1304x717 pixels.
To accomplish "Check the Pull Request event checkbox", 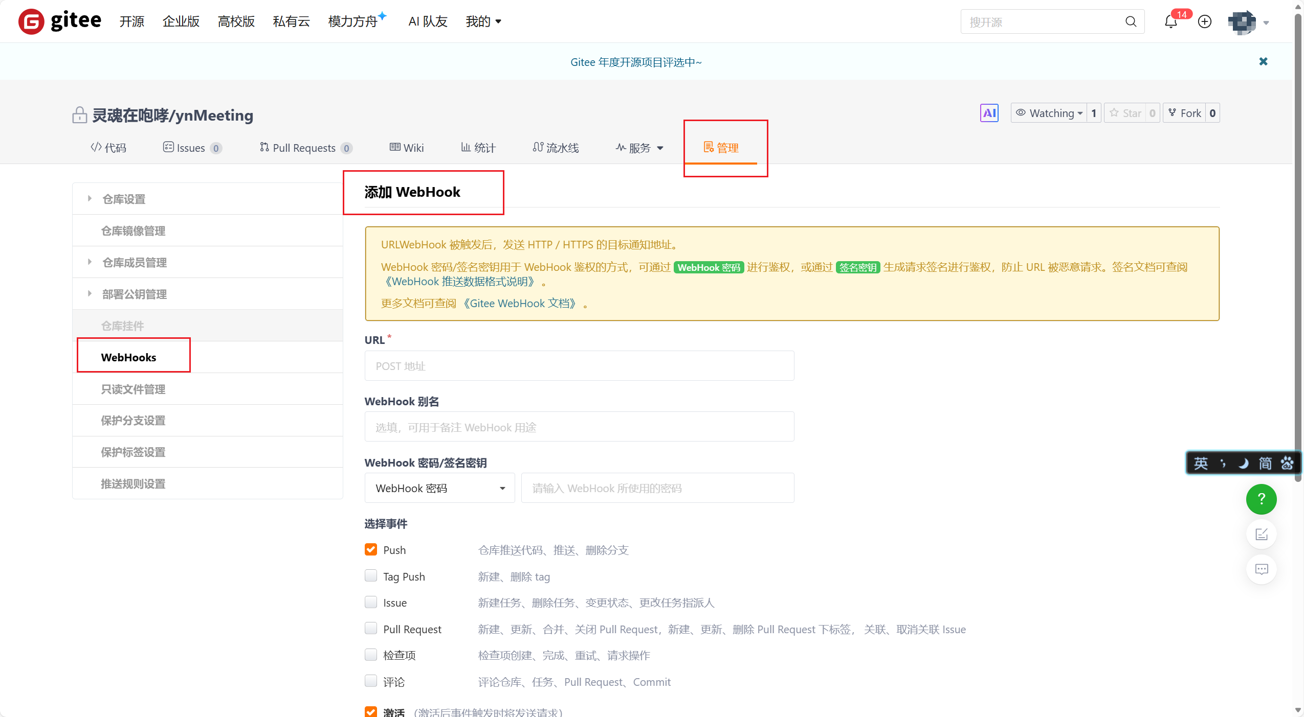I will [x=371, y=629].
